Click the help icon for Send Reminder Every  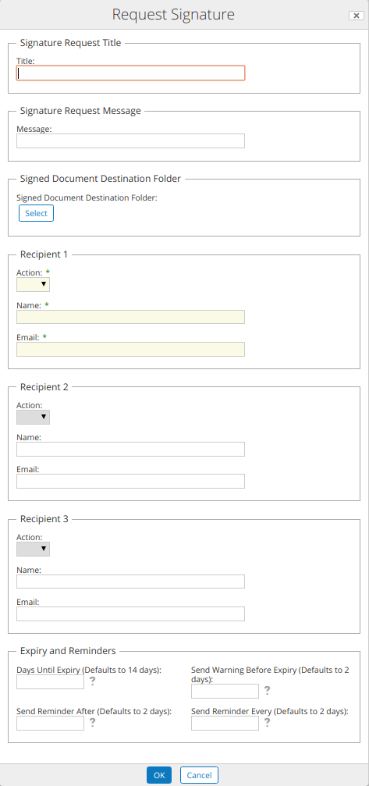pyautogui.click(x=267, y=723)
